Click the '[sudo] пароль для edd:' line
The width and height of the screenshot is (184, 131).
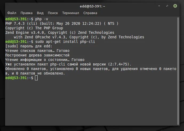29,46
